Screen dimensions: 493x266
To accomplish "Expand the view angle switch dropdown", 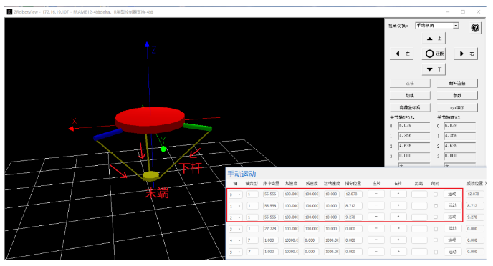I will click(x=456, y=26).
